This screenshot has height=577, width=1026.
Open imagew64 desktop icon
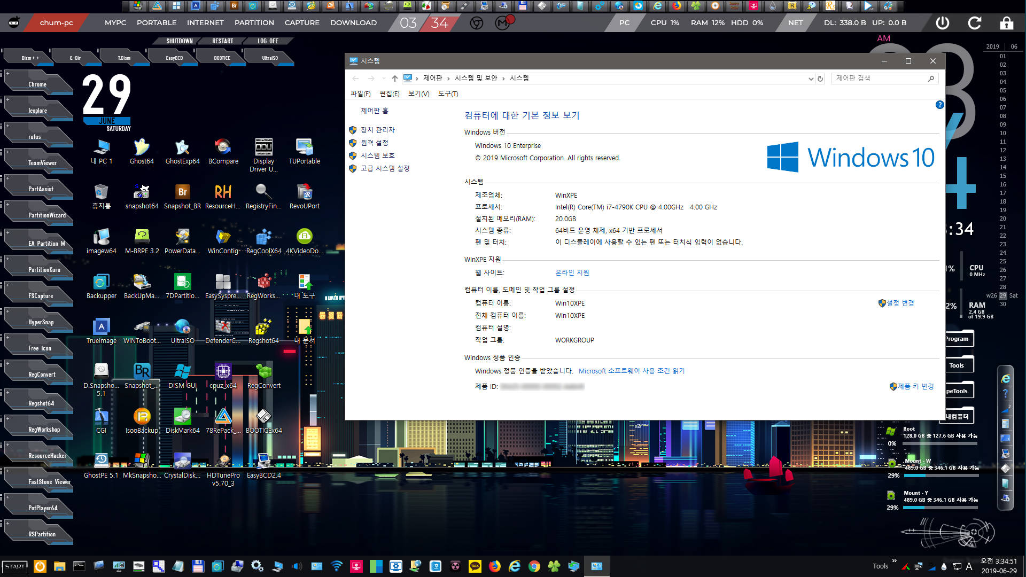(x=102, y=241)
